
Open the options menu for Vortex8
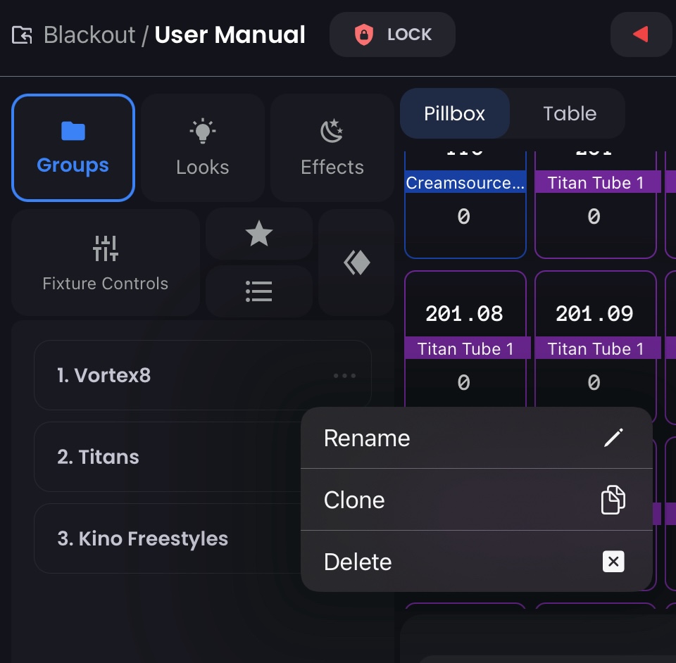344,375
